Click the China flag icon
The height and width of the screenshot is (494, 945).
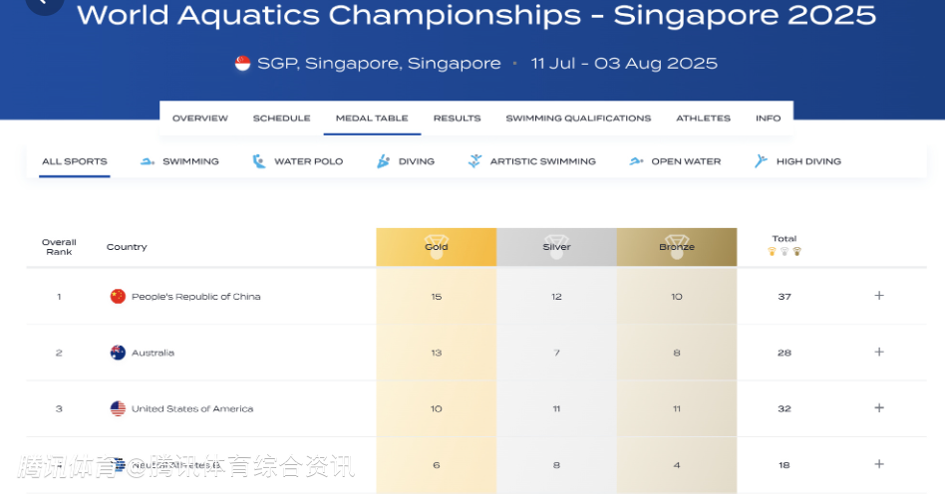[x=118, y=297]
